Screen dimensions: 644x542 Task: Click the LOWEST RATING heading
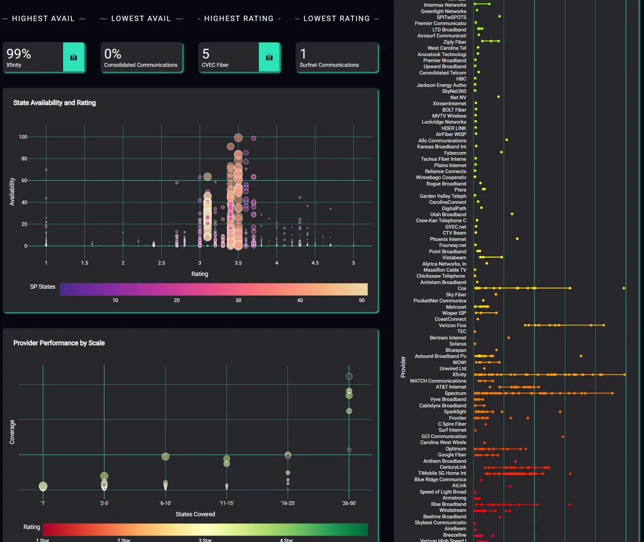tap(336, 18)
